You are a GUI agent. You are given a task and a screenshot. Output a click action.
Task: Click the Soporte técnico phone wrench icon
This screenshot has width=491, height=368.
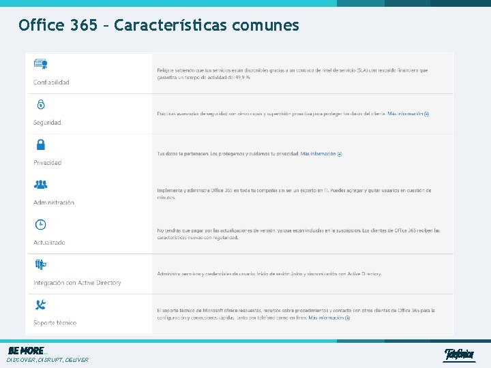tap(41, 305)
